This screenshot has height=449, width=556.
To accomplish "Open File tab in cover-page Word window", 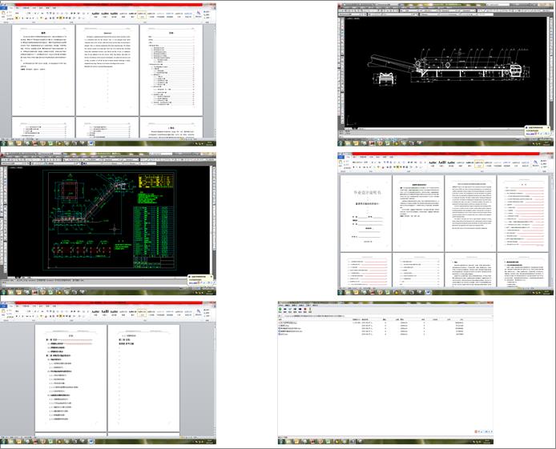I will point(340,157).
